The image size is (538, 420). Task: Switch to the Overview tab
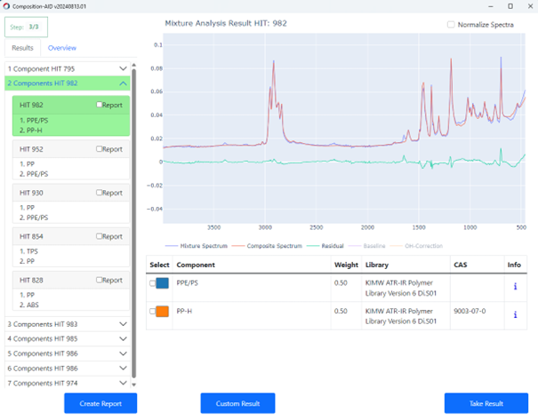point(61,47)
